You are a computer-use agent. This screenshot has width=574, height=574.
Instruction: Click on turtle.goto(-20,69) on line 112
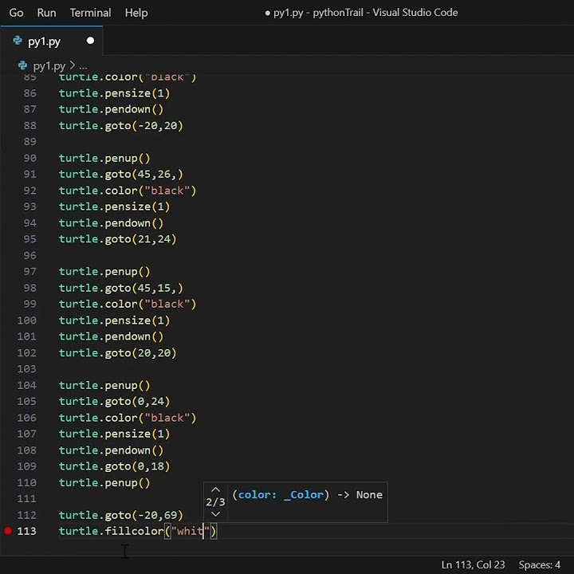coord(121,515)
